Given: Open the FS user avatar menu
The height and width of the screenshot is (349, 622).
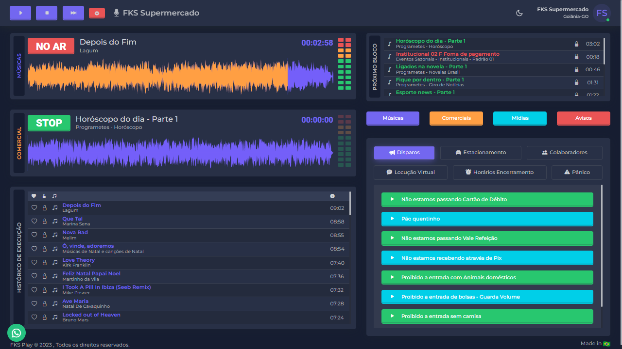Looking at the screenshot, I should click(x=602, y=13).
